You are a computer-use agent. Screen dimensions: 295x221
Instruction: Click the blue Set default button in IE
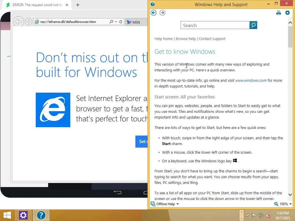point(141,142)
